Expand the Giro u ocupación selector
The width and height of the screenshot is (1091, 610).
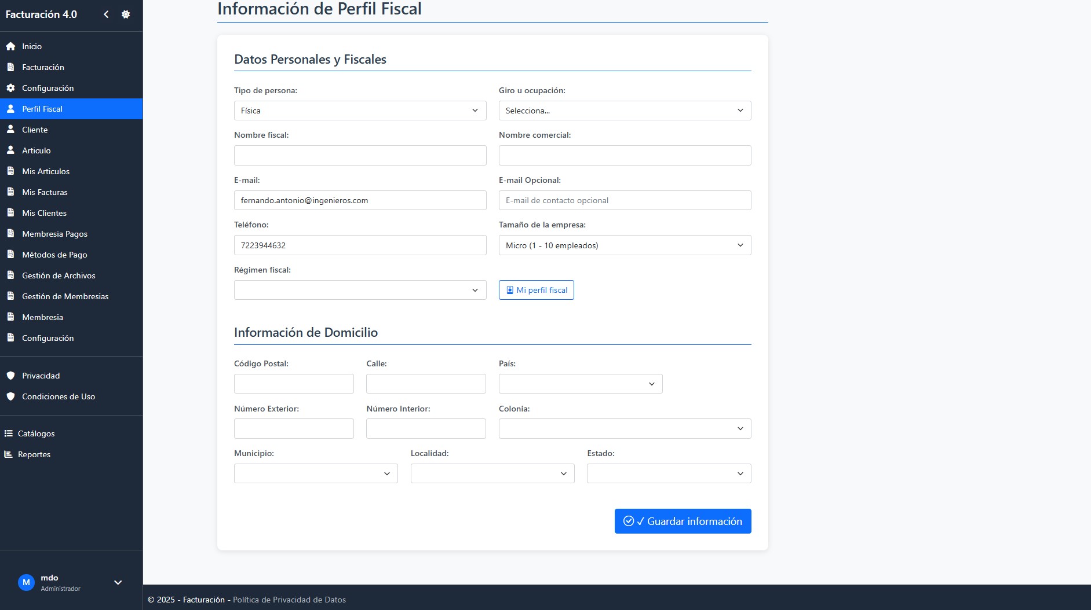pyautogui.click(x=625, y=111)
